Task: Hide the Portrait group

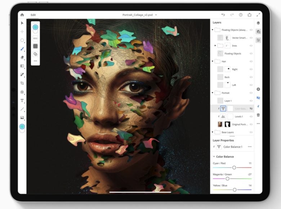Action: coord(251,93)
